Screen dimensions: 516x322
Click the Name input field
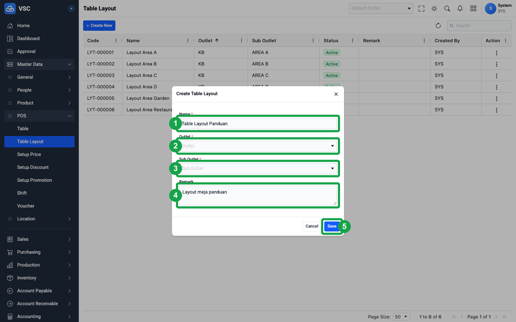click(x=258, y=123)
